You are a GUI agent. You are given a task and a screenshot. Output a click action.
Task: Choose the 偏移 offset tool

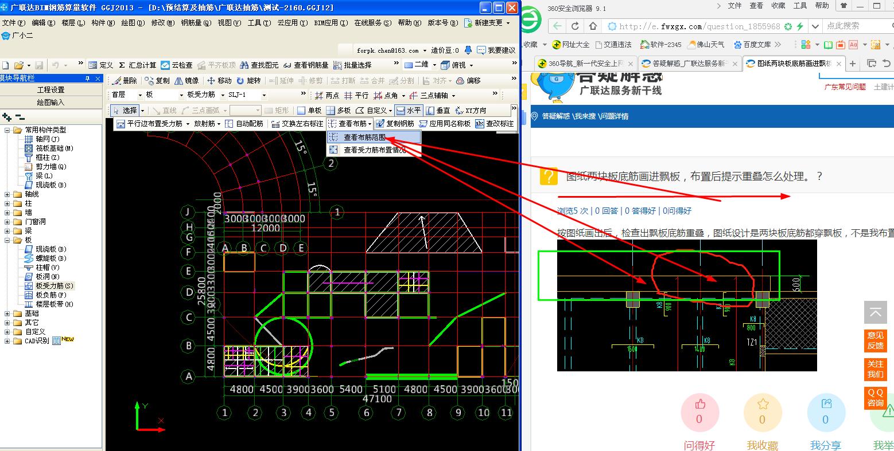click(x=468, y=81)
